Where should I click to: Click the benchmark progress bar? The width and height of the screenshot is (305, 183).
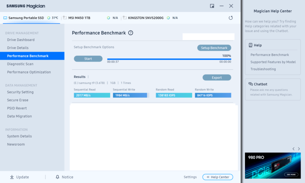coord(169,59)
